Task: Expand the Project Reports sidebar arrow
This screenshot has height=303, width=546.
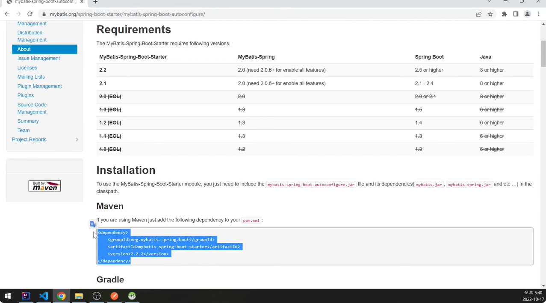Action: click(77, 140)
